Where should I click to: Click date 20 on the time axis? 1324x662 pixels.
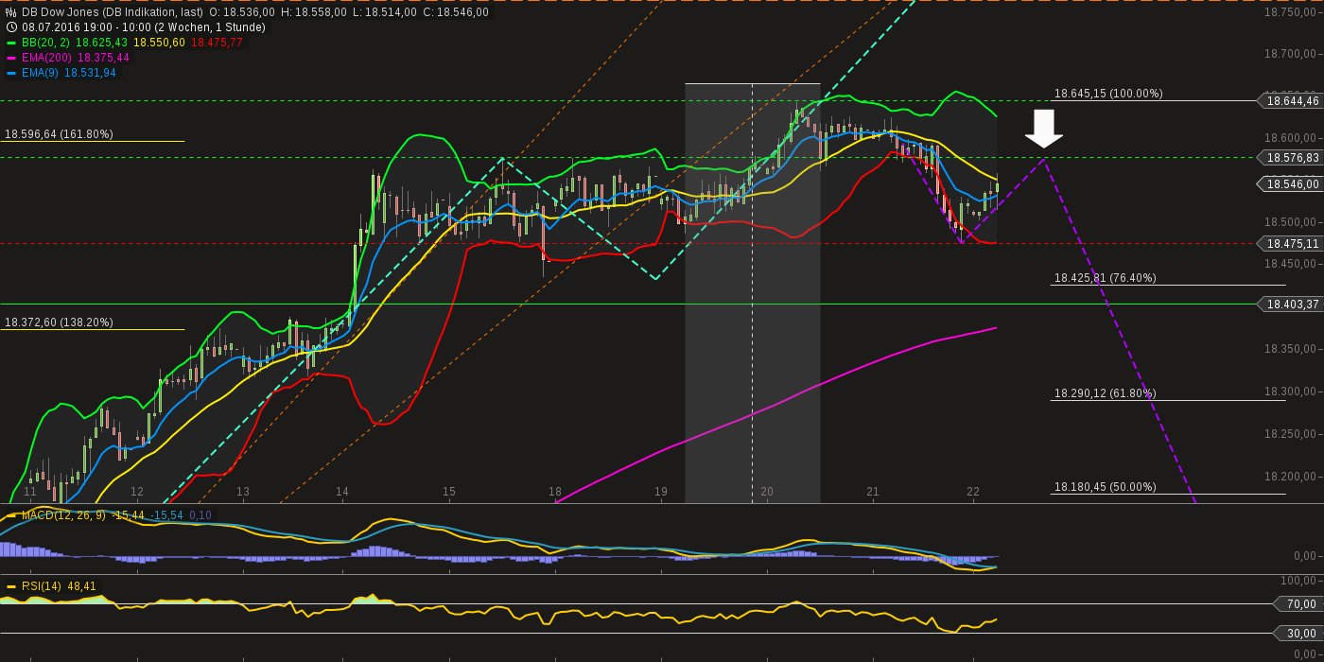(767, 492)
